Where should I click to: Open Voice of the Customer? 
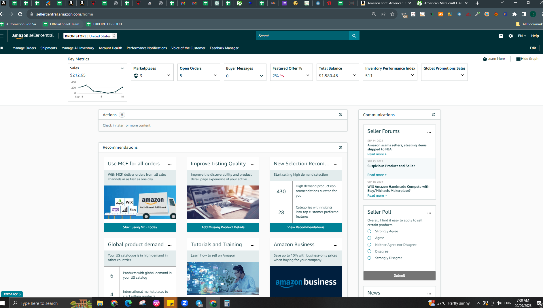pyautogui.click(x=188, y=48)
